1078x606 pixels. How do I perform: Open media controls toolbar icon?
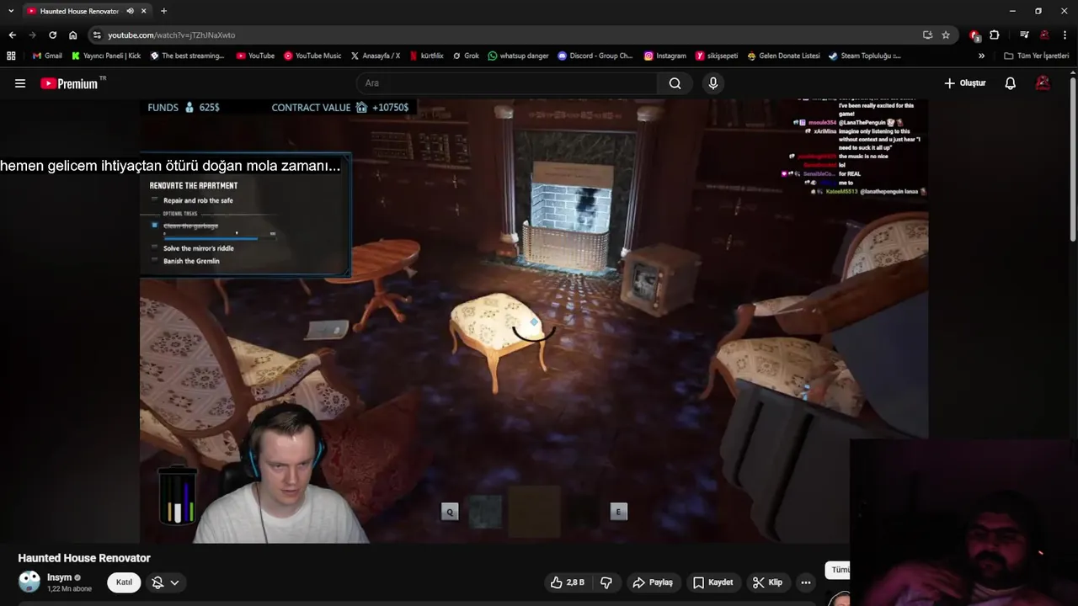coord(1024,35)
